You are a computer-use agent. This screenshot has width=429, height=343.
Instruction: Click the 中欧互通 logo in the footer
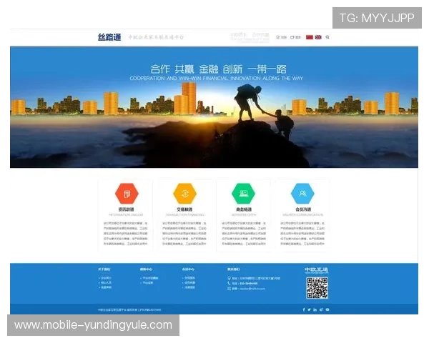316,270
